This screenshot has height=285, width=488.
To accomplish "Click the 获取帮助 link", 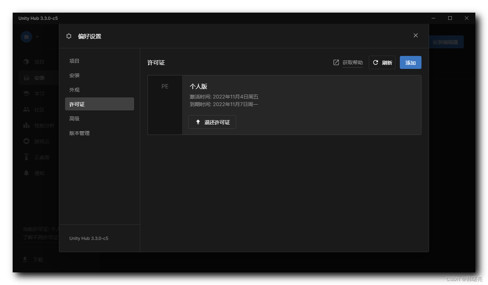I will 352,62.
